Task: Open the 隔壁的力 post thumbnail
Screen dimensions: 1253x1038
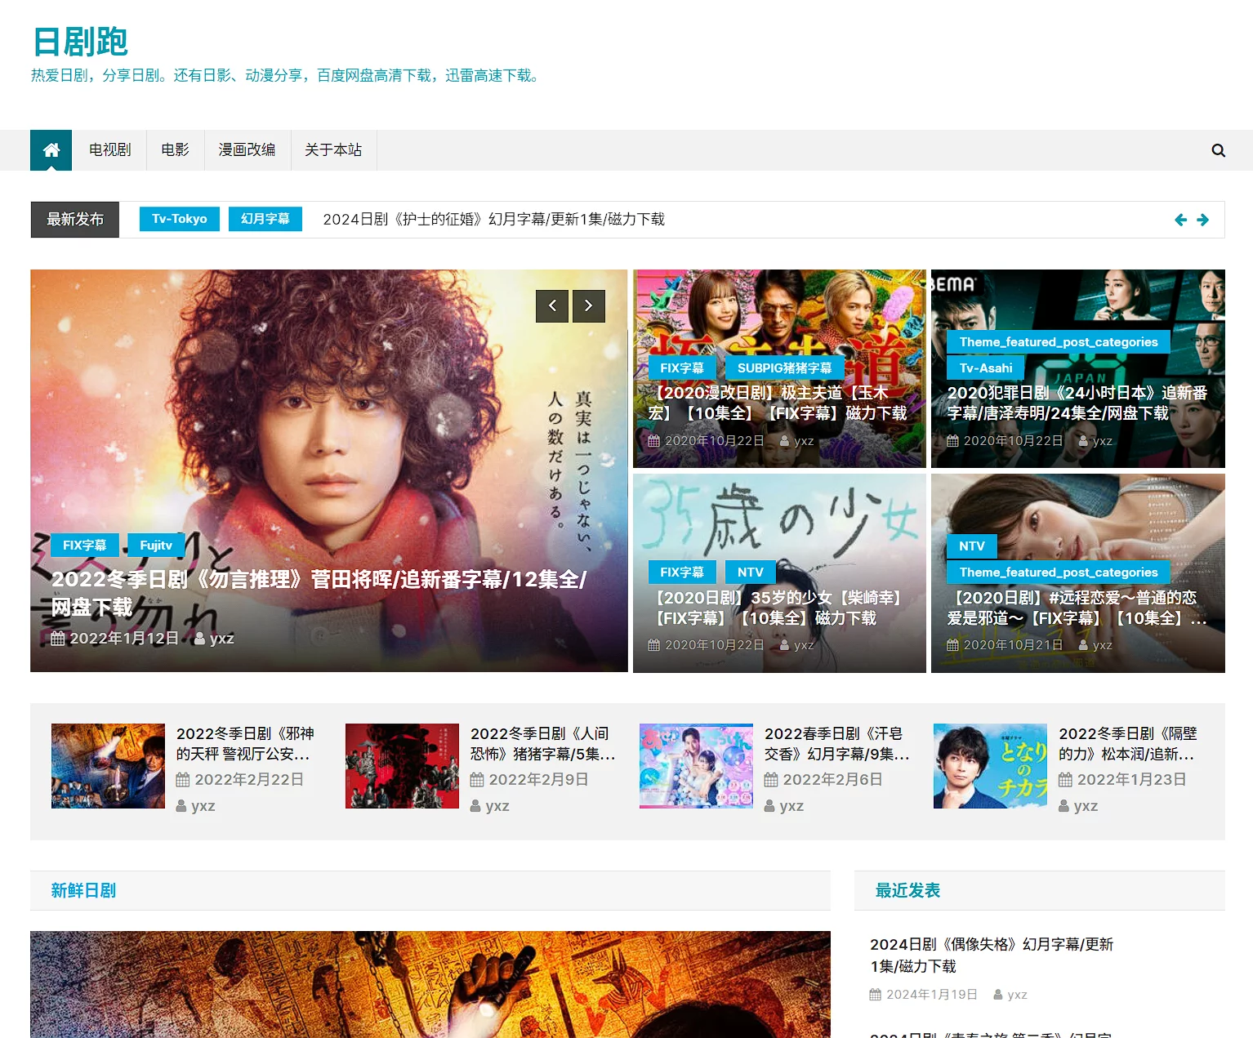Action: click(990, 766)
